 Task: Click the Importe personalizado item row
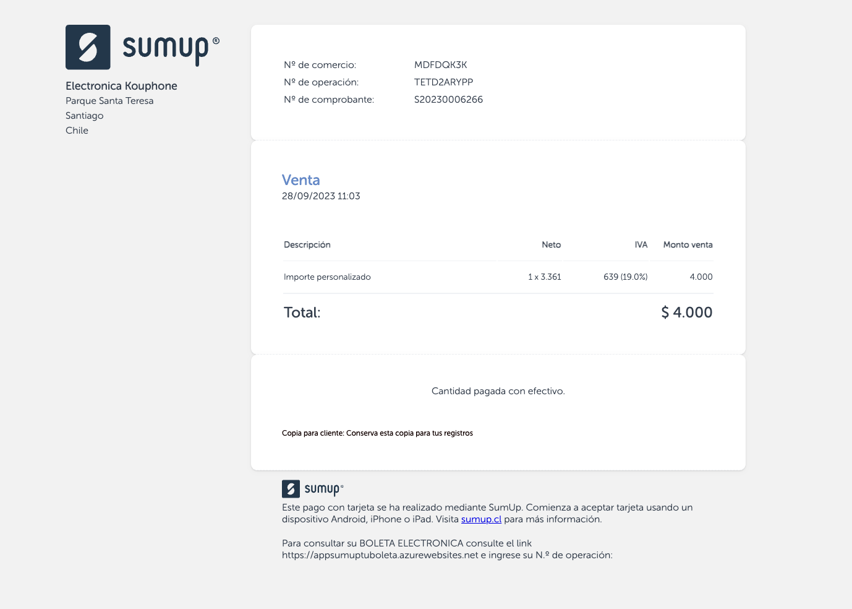pyautogui.click(x=327, y=277)
